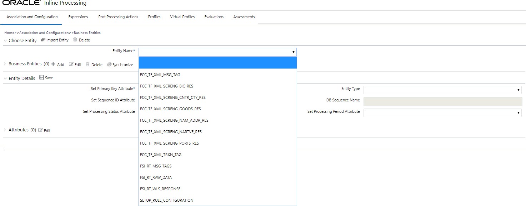
Task: Select FCC_TF_XML_SCRENG_CNTR_CTY_RES entity
Action: click(218, 97)
